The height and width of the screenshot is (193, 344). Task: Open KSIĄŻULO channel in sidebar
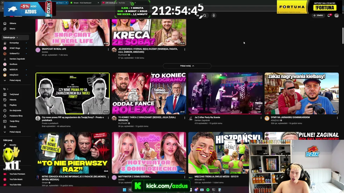[14, 75]
